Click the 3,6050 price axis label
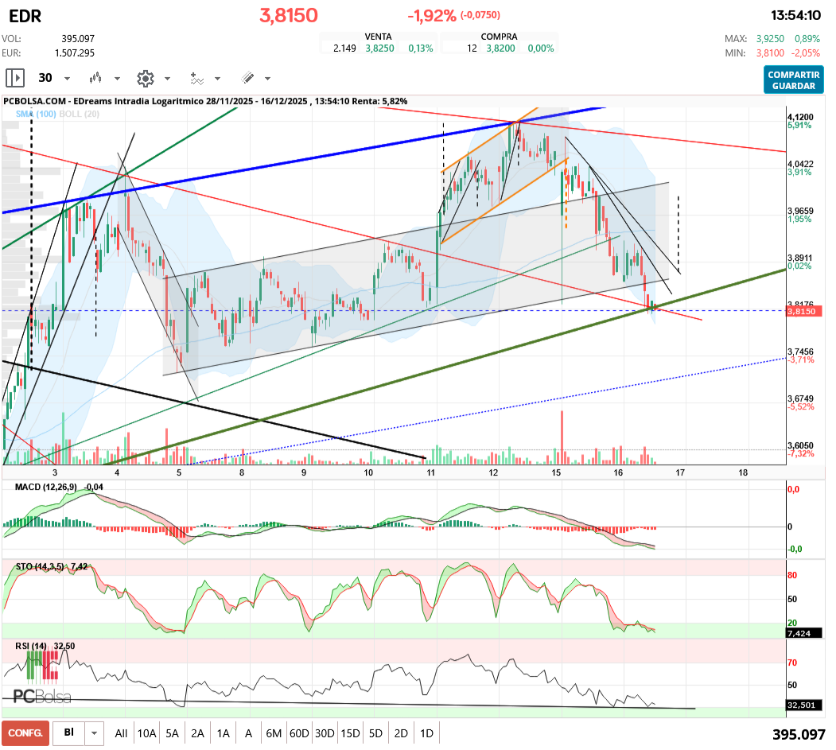This screenshot has height=750, width=836. (x=800, y=445)
